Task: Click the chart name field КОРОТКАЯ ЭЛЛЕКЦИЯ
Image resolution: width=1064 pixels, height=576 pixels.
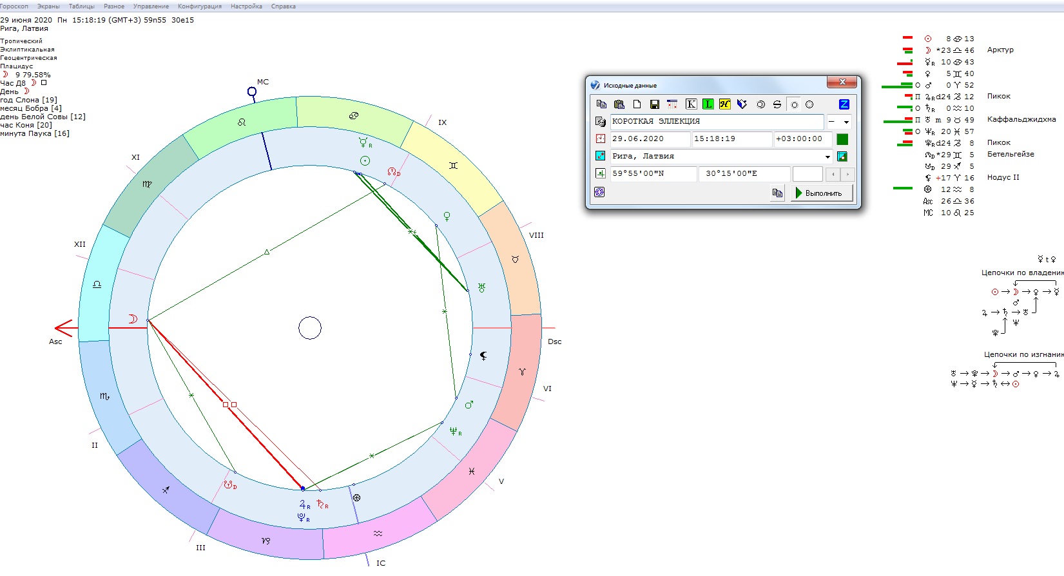Action: 717,122
